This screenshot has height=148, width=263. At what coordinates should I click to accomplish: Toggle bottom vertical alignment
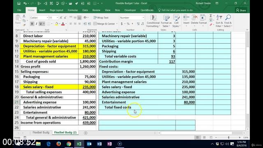tap(79, 18)
